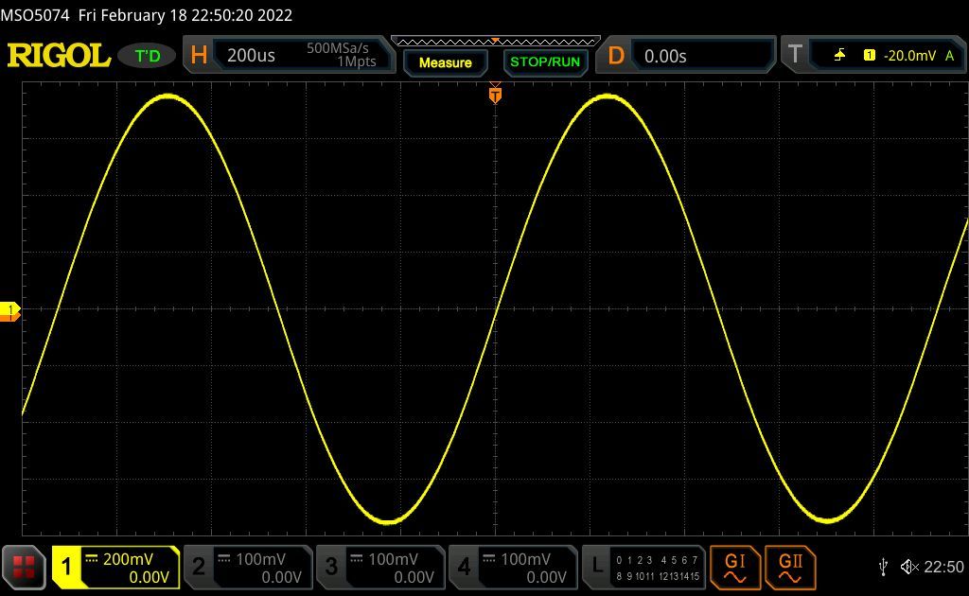The image size is (969, 596).
Task: Toggle channel 1 label
Action: tap(66, 567)
